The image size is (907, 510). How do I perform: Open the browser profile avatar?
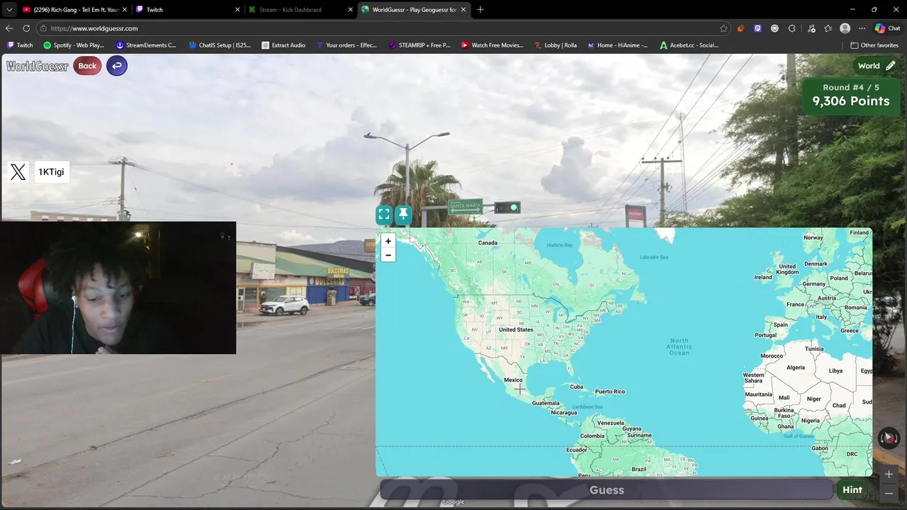[x=845, y=28]
